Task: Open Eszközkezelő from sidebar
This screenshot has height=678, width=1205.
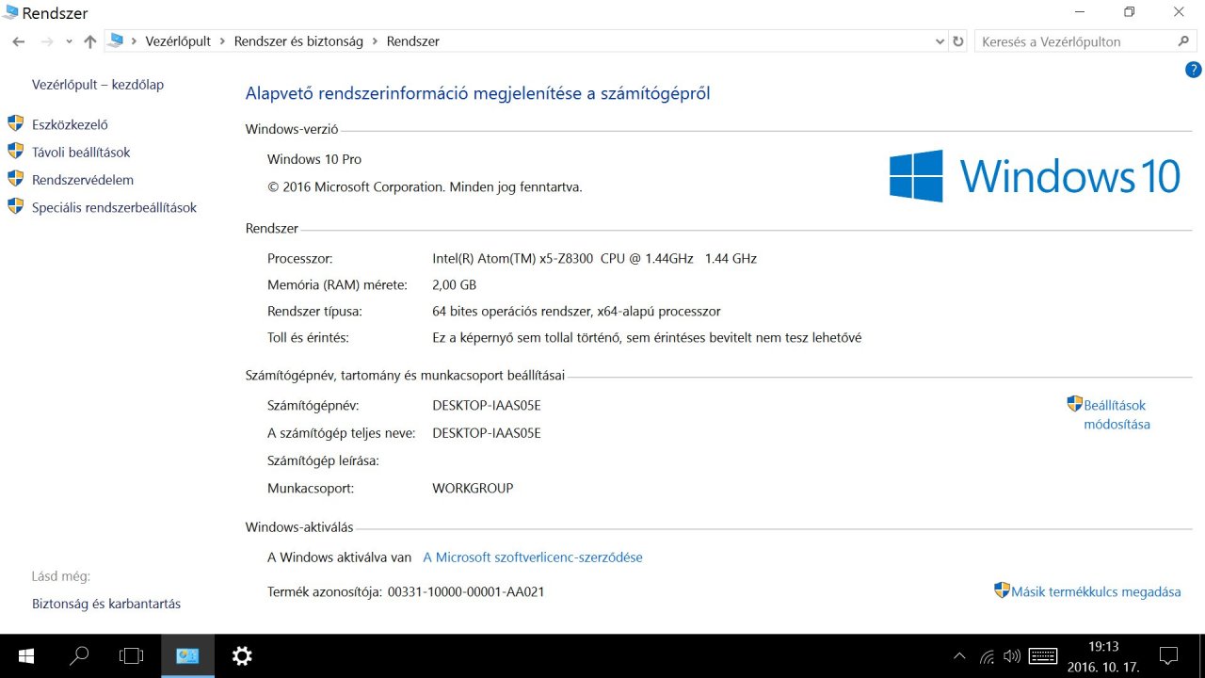Action: pyautogui.click(x=70, y=124)
